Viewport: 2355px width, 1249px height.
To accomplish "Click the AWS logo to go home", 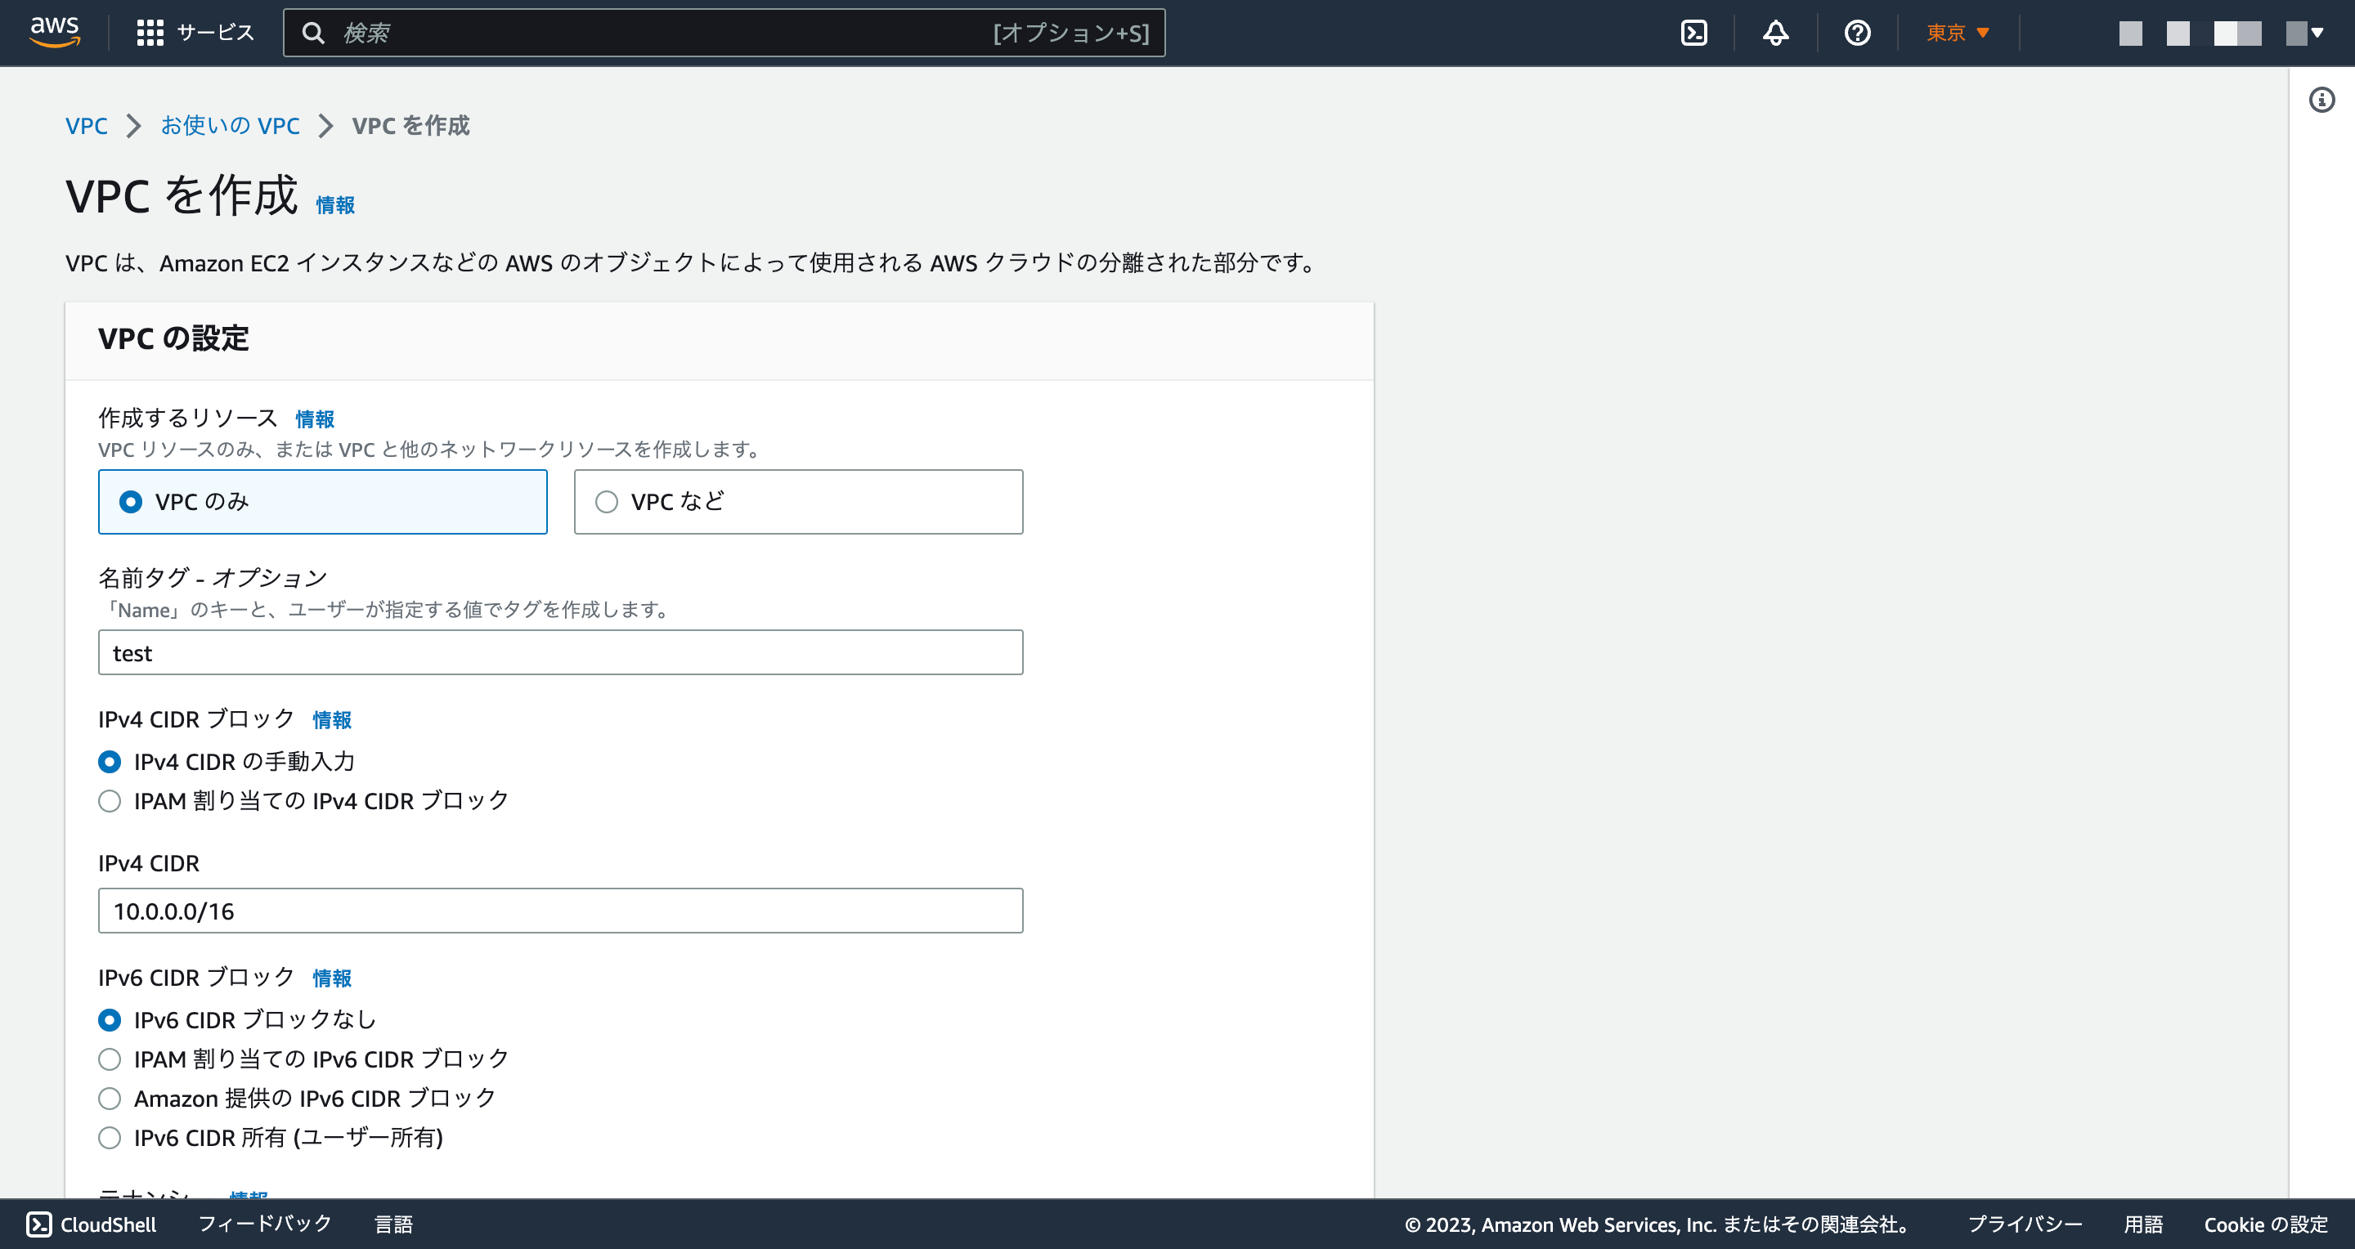I will pyautogui.click(x=54, y=32).
